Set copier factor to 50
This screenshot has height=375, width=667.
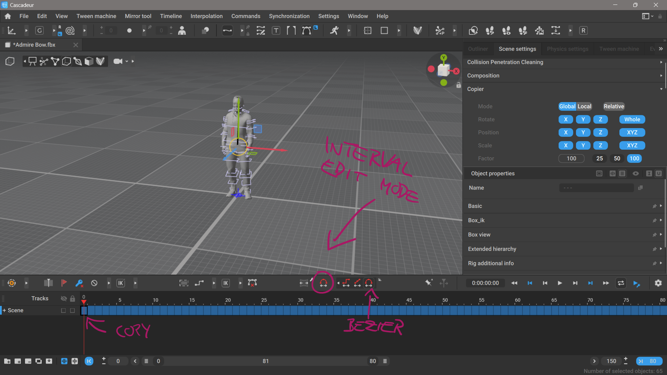coord(617,158)
